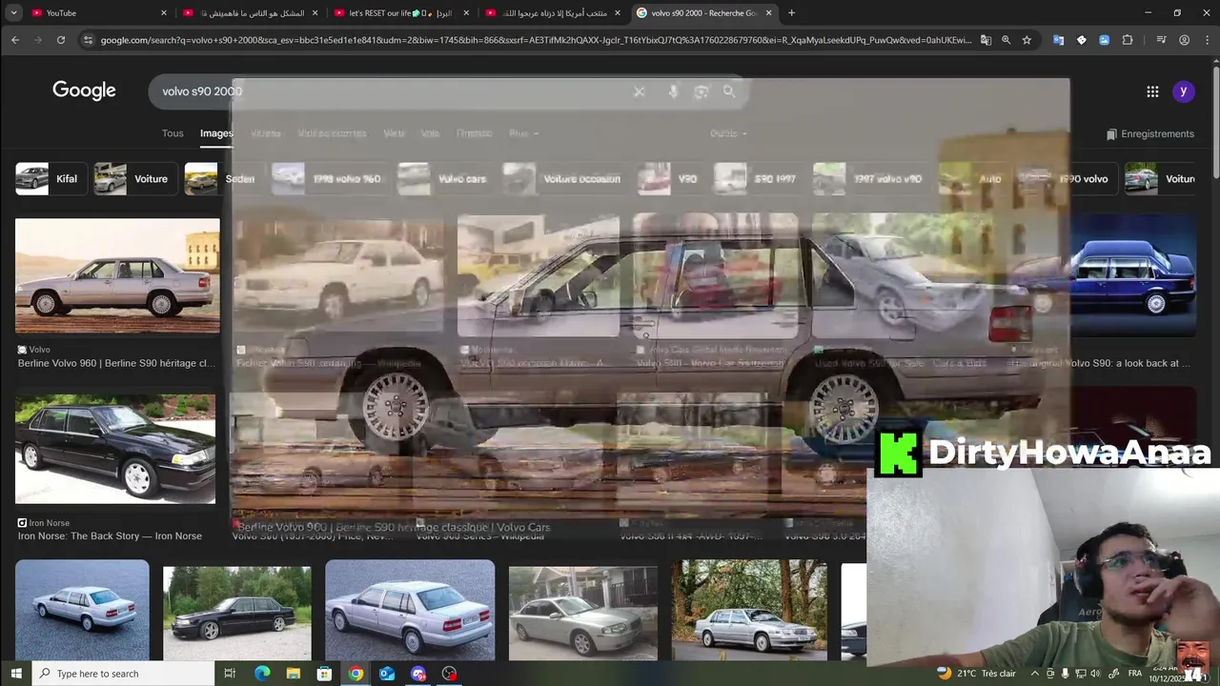
Task: Open Enregistrements saved items
Action: [1149, 134]
